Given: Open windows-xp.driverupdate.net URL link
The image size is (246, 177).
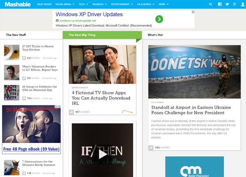Looking at the screenshot, I should click(77, 21).
